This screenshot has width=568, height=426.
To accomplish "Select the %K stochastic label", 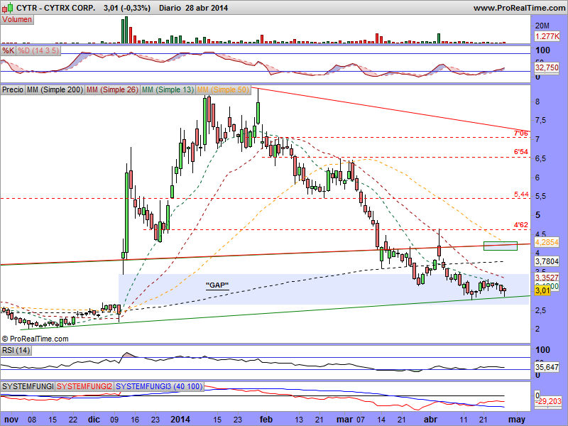I will click(x=8, y=50).
